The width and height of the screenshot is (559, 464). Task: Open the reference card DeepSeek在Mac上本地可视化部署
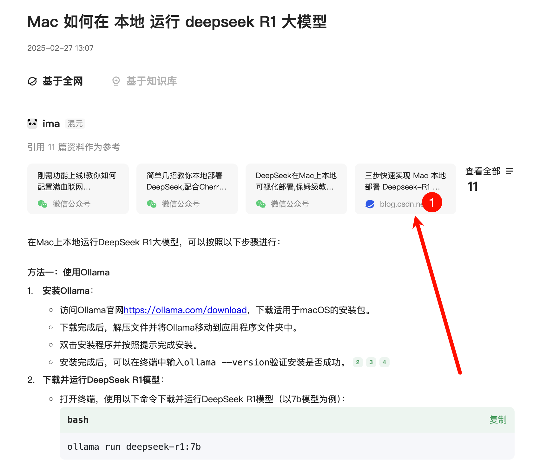tap(296, 189)
